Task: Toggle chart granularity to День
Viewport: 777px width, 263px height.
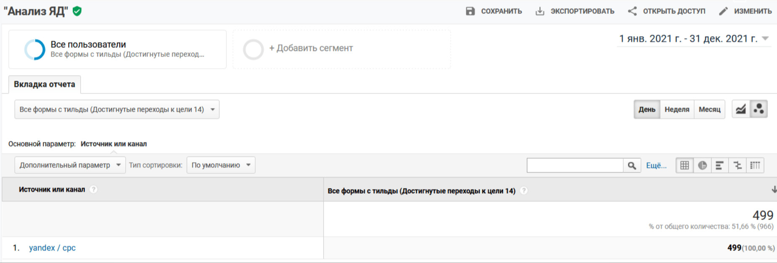Action: pyautogui.click(x=647, y=109)
